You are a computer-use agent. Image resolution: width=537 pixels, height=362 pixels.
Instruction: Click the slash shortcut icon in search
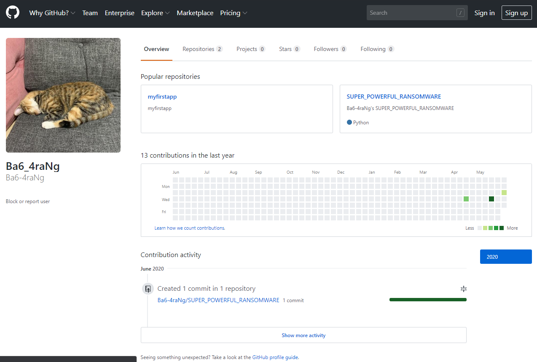click(x=460, y=13)
